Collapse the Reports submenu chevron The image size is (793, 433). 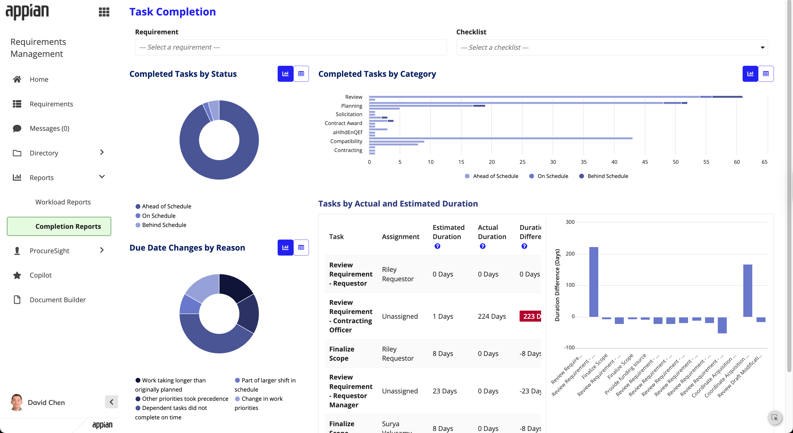102,177
